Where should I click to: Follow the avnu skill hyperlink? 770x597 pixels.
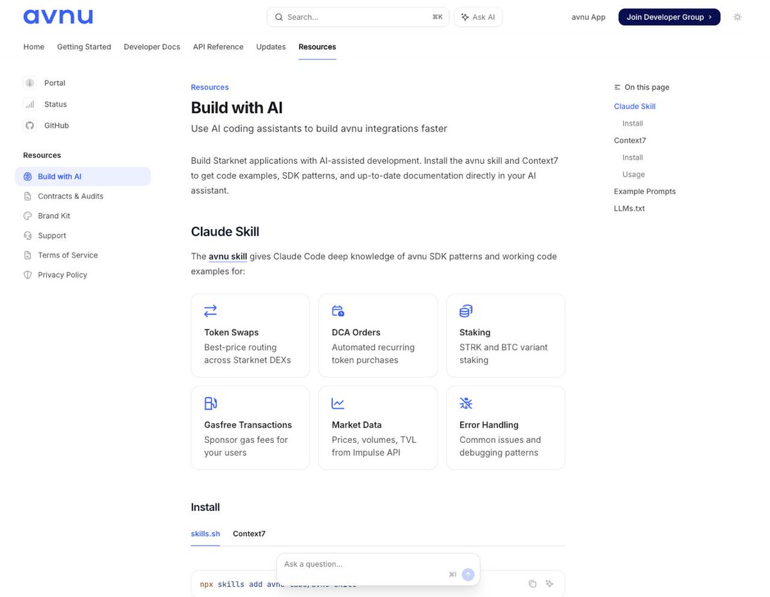click(x=228, y=256)
